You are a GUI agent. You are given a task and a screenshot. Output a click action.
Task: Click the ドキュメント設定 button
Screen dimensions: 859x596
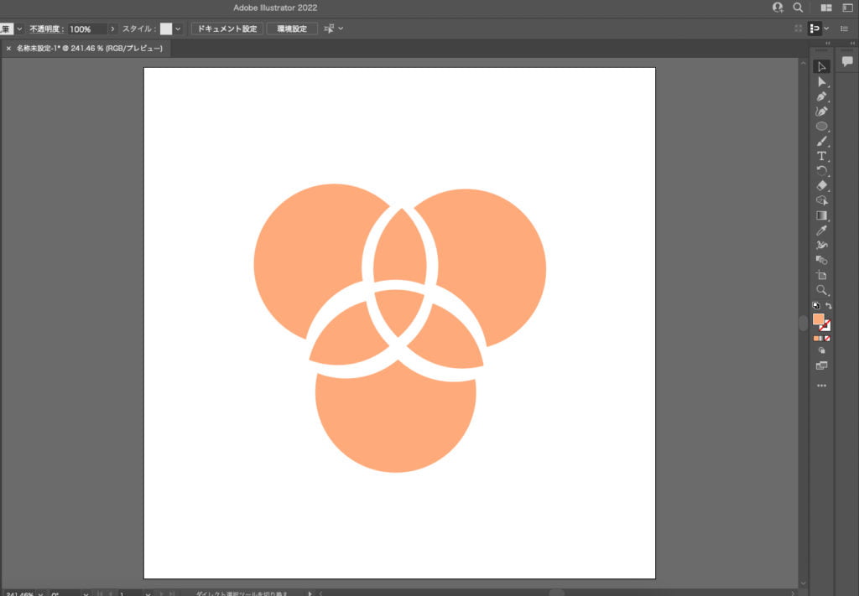(226, 29)
